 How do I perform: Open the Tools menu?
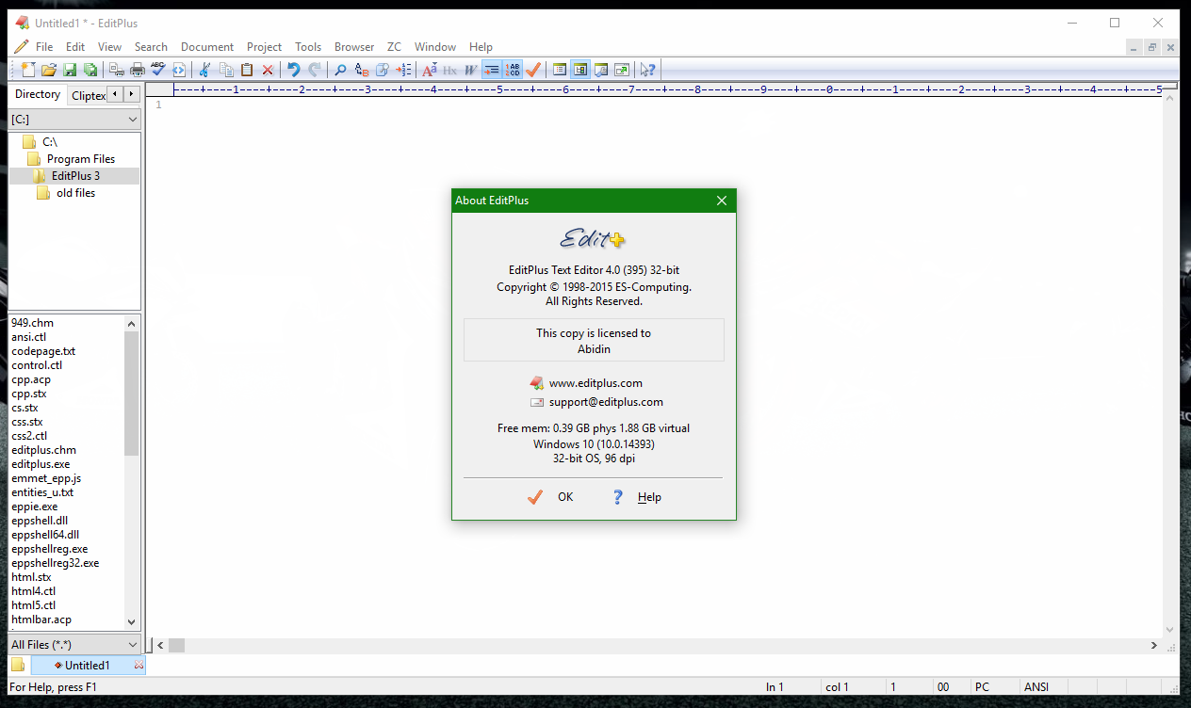[308, 46]
